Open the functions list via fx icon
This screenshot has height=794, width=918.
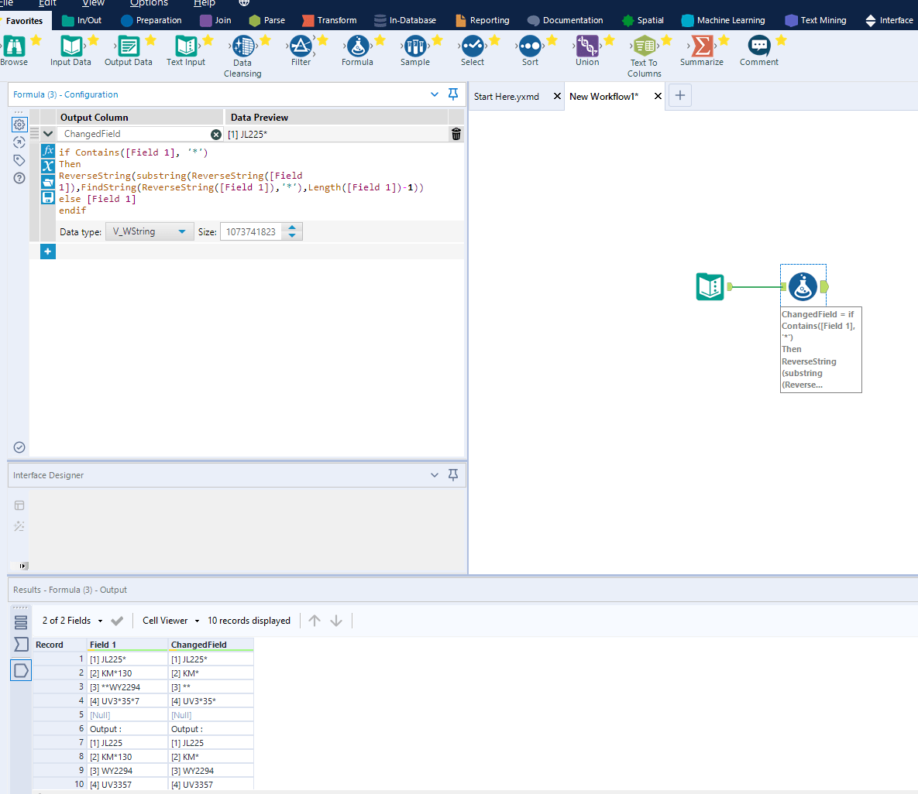pos(48,152)
